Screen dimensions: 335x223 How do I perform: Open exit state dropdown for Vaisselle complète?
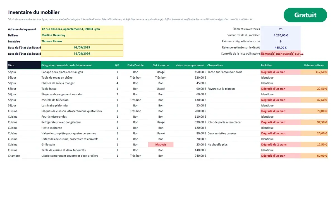click(x=161, y=133)
